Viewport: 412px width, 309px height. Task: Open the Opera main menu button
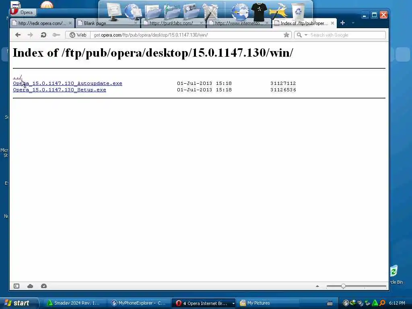pos(23,12)
